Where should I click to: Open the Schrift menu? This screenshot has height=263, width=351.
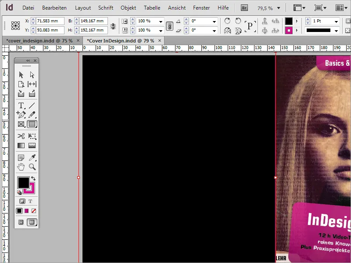(x=106, y=8)
